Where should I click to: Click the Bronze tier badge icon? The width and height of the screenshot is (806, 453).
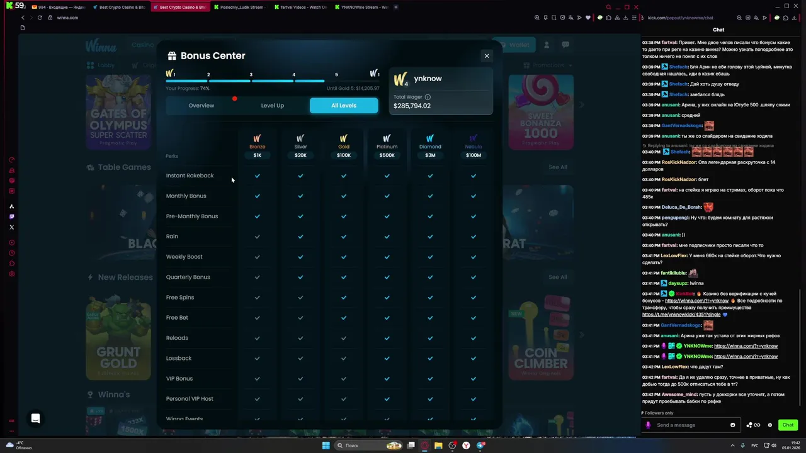pyautogui.click(x=257, y=138)
